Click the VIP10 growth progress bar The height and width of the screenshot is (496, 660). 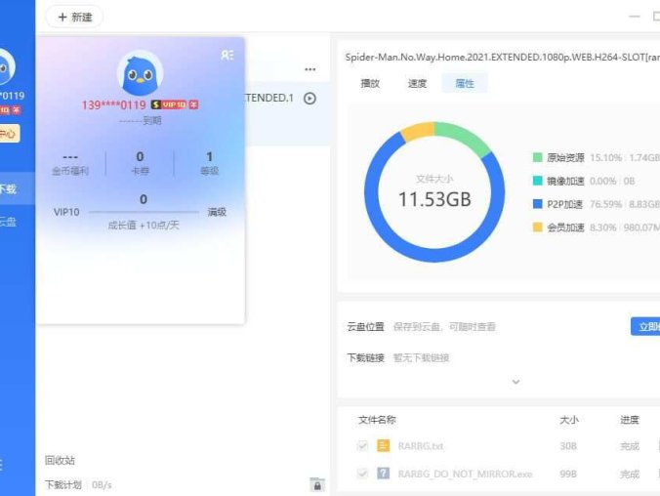click(144, 212)
